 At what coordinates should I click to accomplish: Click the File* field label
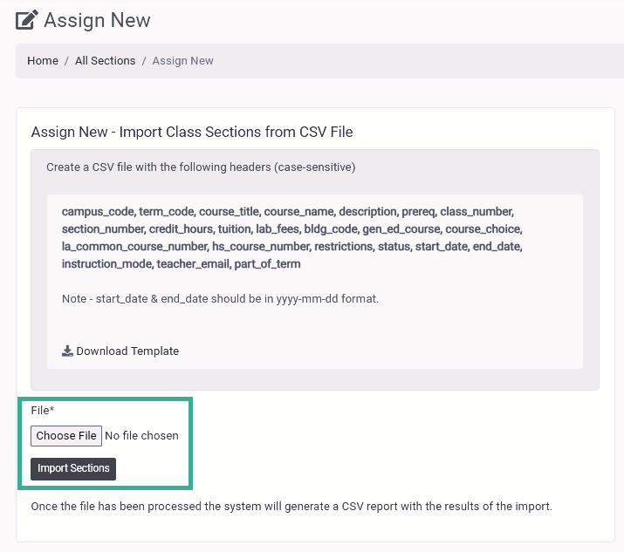43,411
